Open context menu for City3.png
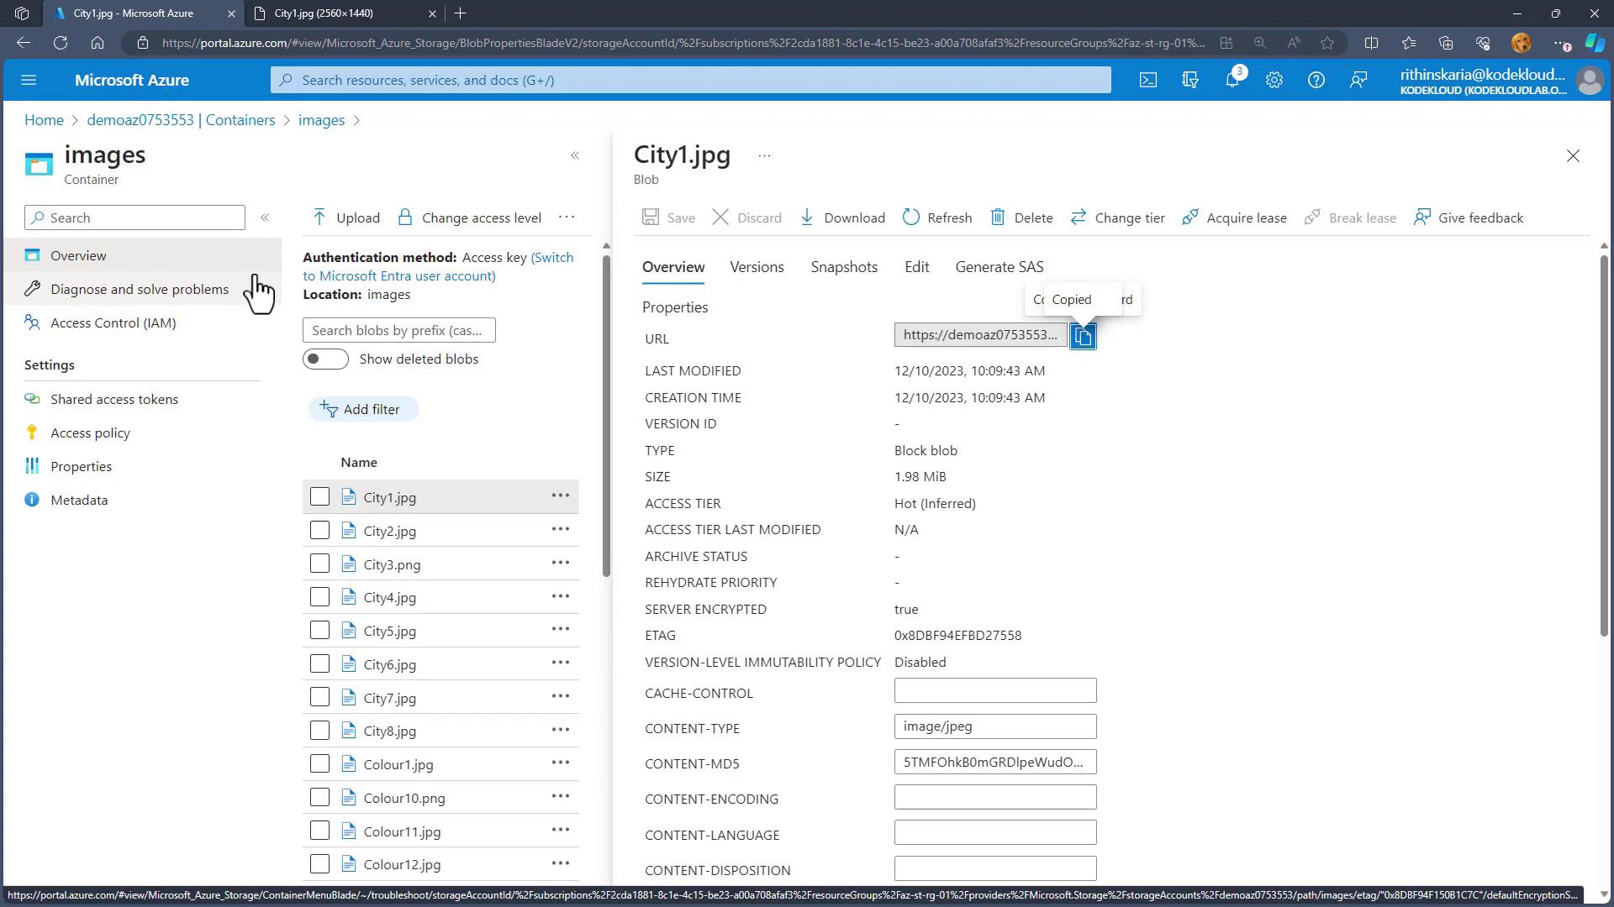Screen dimensions: 1614x907 point(560,564)
